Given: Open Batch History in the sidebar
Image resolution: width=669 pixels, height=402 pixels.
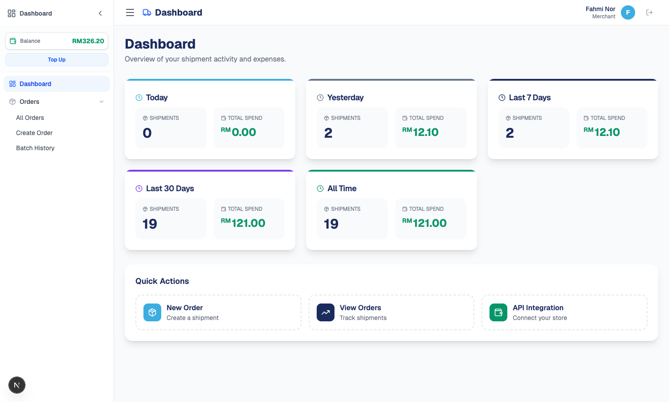Looking at the screenshot, I should pos(35,148).
